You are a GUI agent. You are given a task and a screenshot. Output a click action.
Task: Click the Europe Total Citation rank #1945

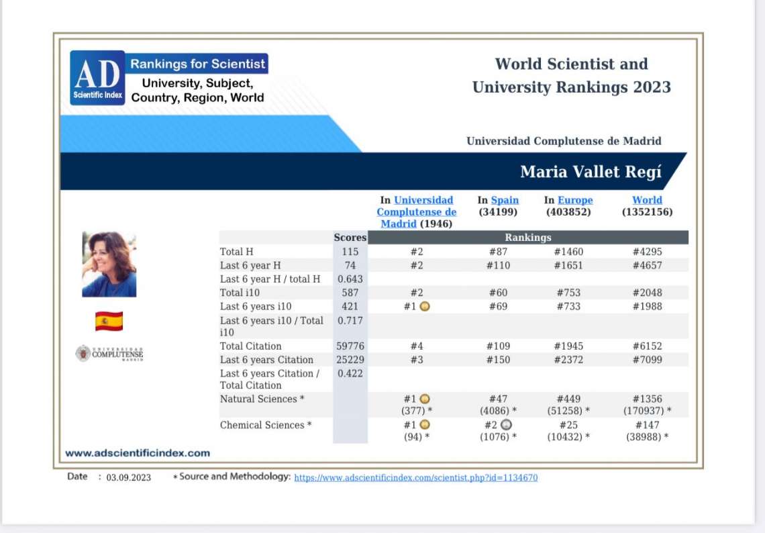pyautogui.click(x=568, y=346)
